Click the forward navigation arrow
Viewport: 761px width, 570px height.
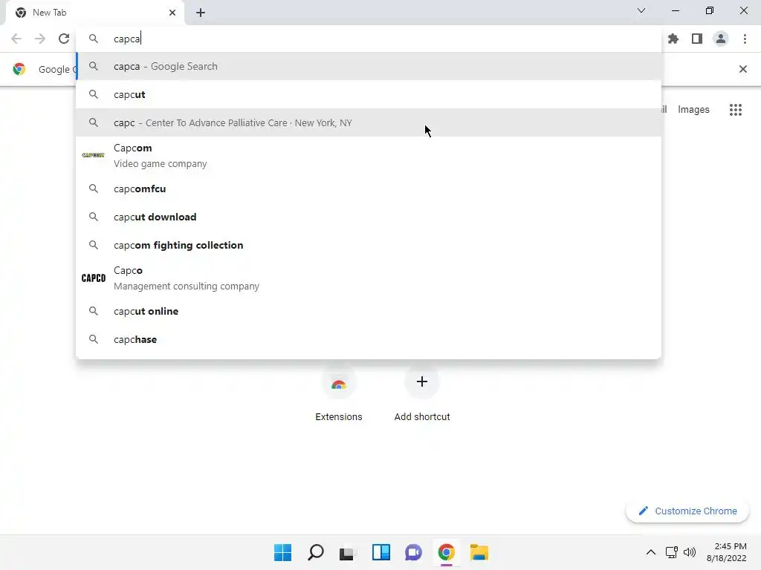(x=40, y=39)
